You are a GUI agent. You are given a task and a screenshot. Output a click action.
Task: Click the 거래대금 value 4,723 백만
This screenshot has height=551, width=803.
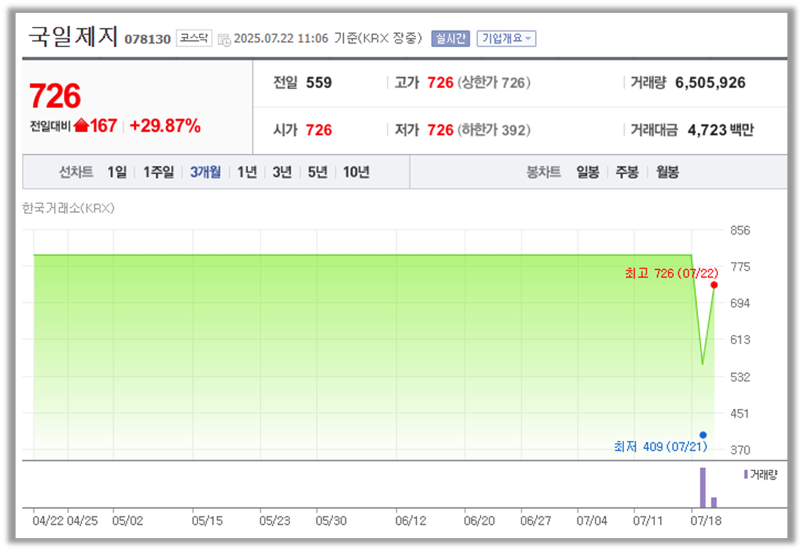pos(720,130)
